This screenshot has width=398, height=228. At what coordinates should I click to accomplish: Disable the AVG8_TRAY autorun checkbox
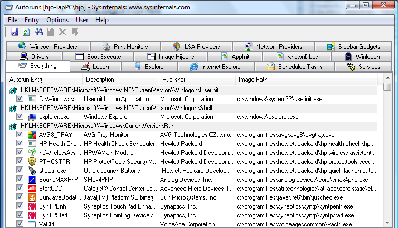pos(20,134)
